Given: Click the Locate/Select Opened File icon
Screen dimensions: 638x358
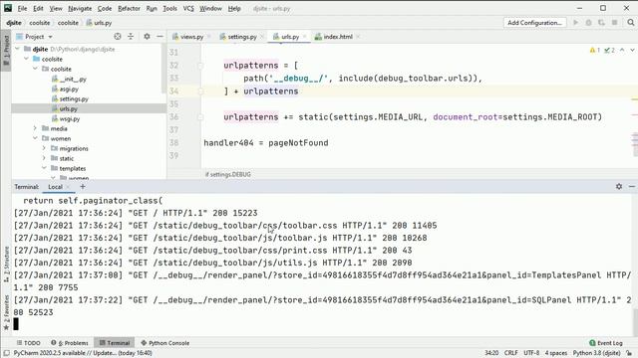Looking at the screenshot, I should point(118,37).
